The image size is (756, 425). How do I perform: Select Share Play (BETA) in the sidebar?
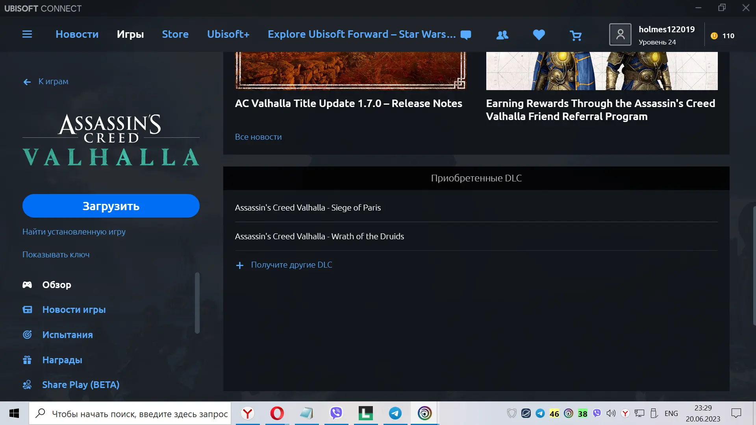81,384
